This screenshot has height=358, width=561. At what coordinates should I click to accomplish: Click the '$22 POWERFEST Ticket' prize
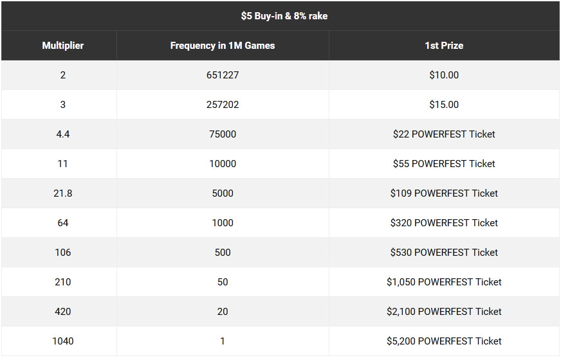point(444,134)
